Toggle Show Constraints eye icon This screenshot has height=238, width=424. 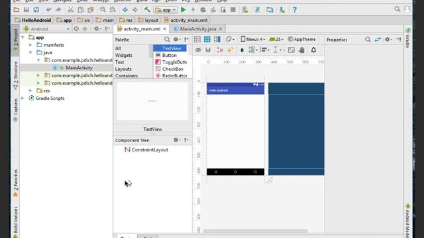(198, 50)
